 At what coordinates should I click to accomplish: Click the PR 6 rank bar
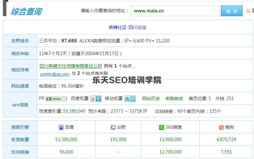(56, 99)
